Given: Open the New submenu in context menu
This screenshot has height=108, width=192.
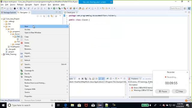Looking at the screenshot, I should coord(44,26).
